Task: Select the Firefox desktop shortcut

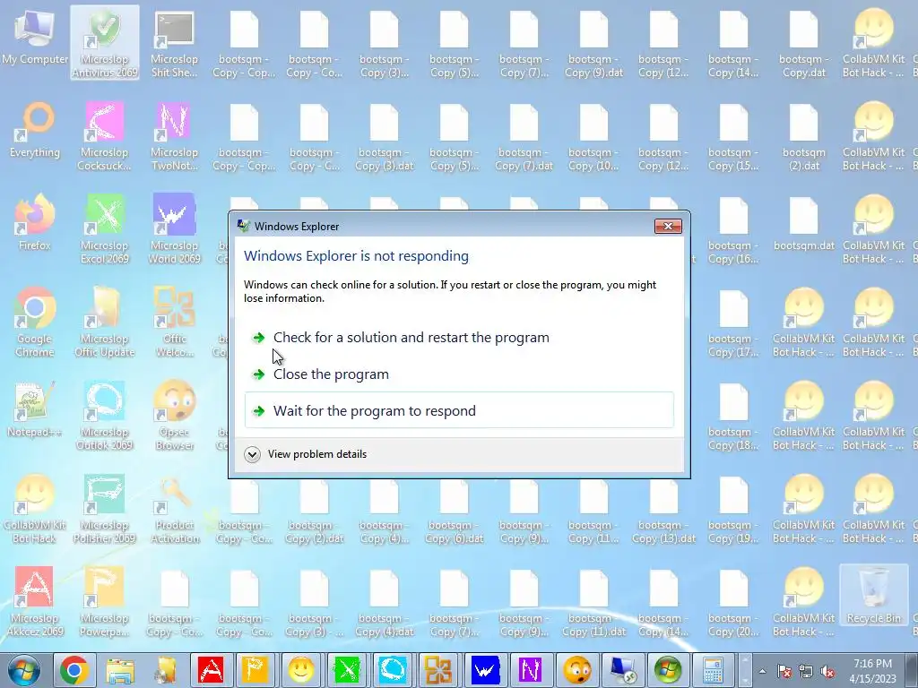Action: pos(35,223)
